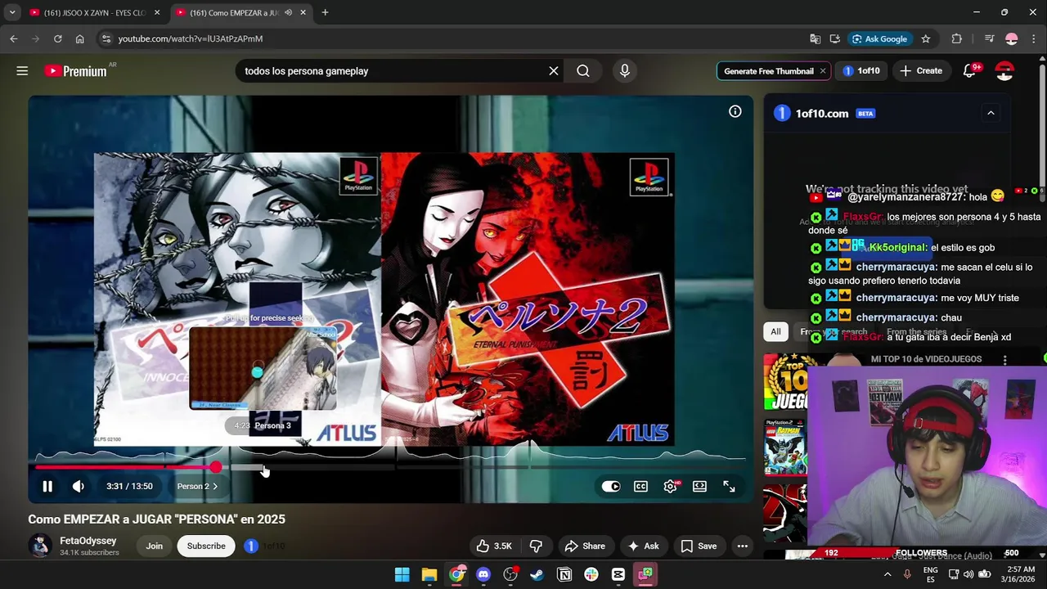Viewport: 1047px width, 589px height.
Task: Save the video to a playlist
Action: 699,546
